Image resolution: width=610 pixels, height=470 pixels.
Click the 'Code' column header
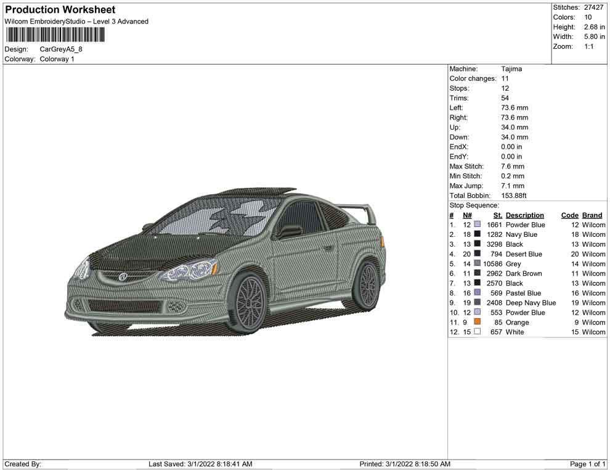click(570, 215)
